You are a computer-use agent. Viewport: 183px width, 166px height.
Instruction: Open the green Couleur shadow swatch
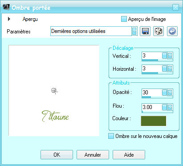tap(154, 121)
